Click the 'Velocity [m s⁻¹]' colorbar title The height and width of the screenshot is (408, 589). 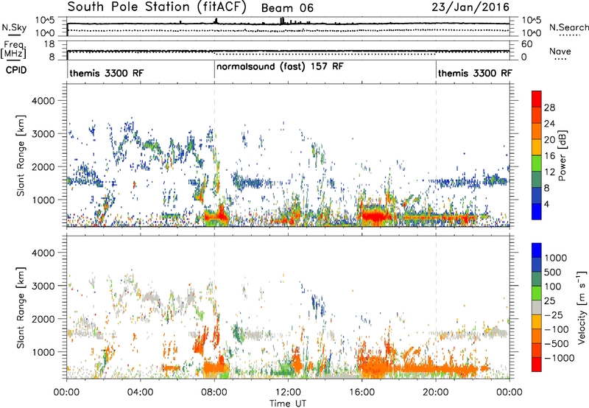[582, 307]
